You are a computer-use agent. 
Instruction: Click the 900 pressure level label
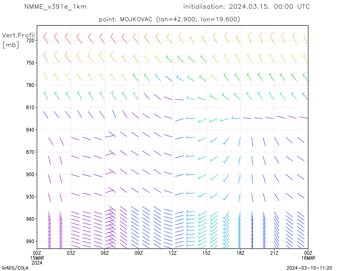coord(31,174)
